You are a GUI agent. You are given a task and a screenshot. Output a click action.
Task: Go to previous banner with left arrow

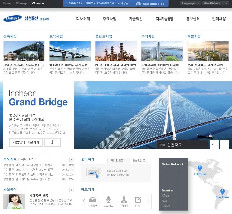pyautogui.click(x=214, y=145)
